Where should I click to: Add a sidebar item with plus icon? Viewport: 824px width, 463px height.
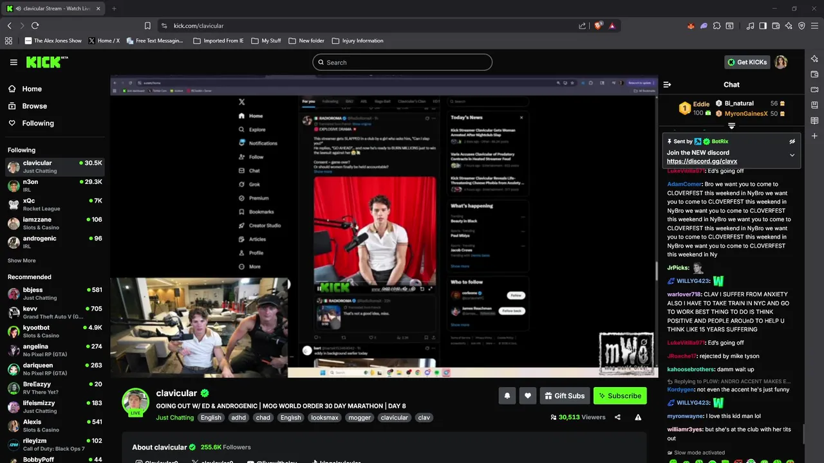click(x=814, y=136)
